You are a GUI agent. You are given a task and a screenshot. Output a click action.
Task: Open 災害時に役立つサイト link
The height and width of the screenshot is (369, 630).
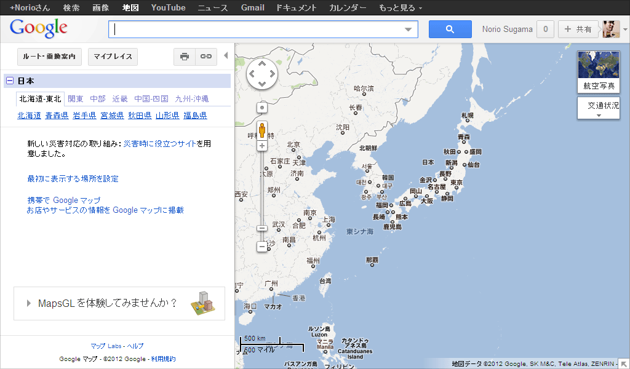[159, 143]
